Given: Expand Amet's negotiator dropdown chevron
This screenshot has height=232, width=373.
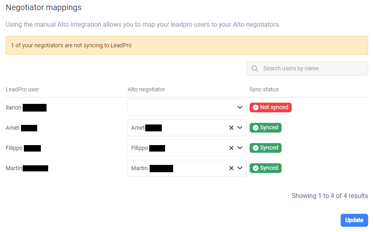Looking at the screenshot, I should (x=240, y=128).
